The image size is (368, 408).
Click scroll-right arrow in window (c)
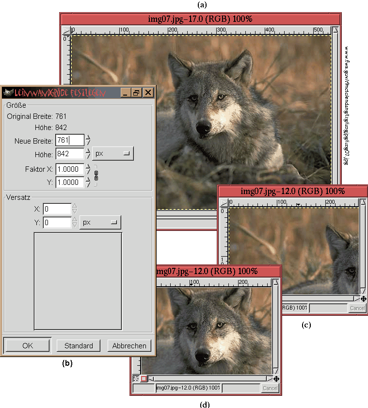tap(356, 299)
